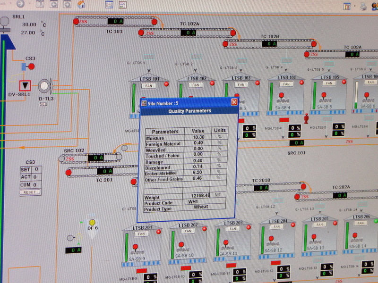Click the printer icon in the top toolbar

pyautogui.click(x=363, y=7)
